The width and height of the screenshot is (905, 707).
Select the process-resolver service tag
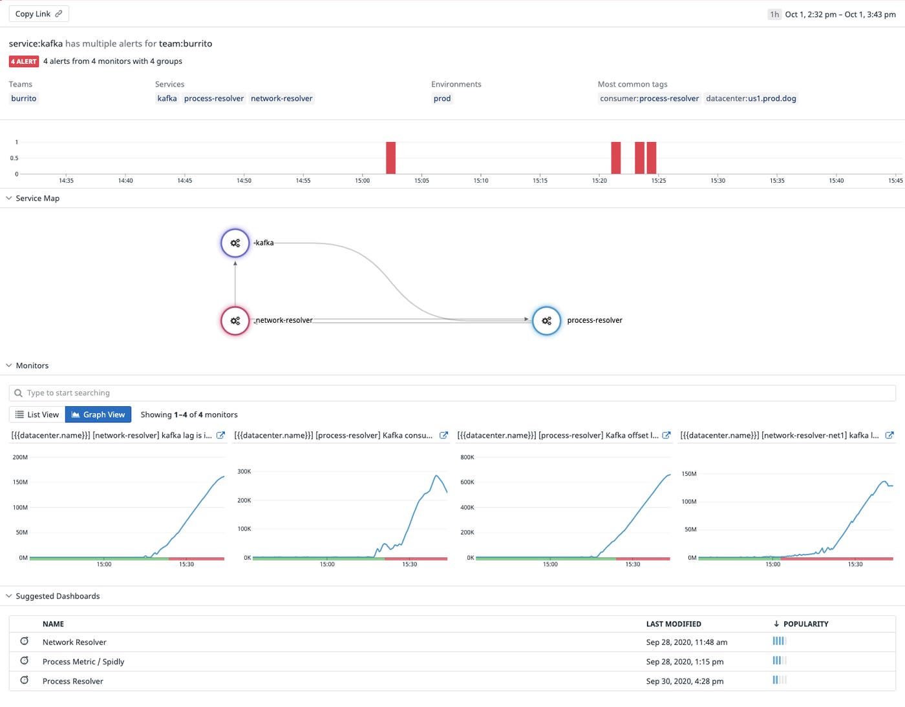click(x=213, y=98)
